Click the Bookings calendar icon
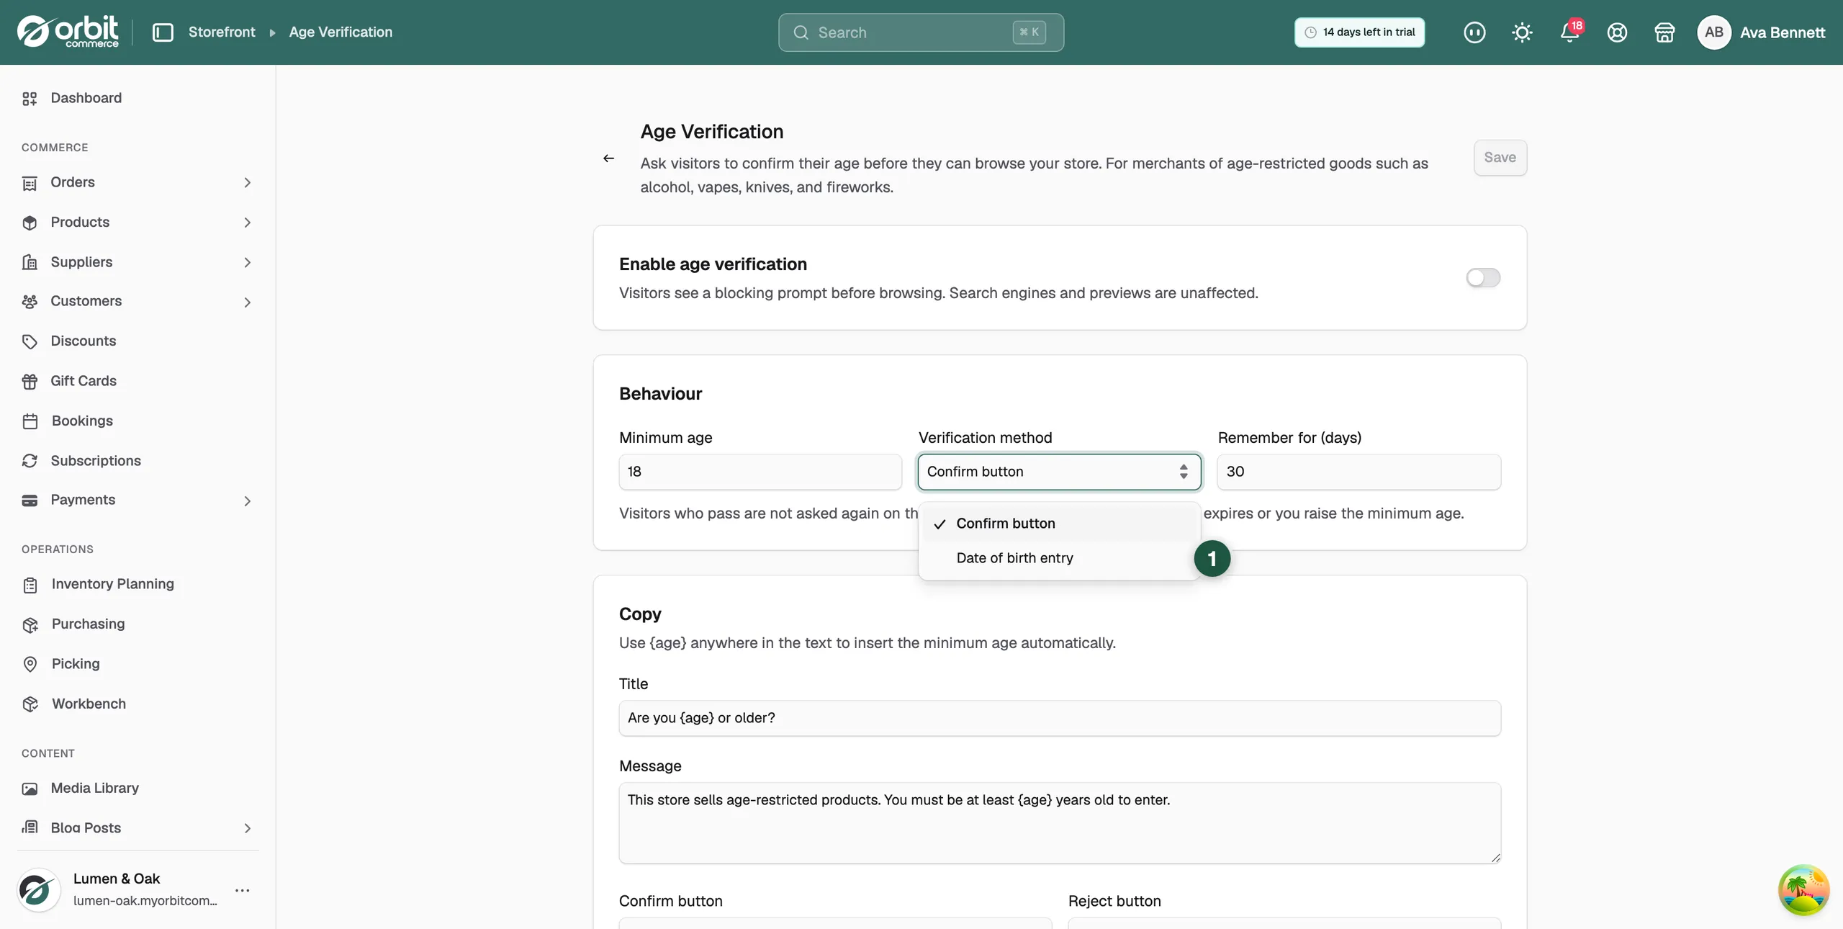The height and width of the screenshot is (929, 1843). 30,421
